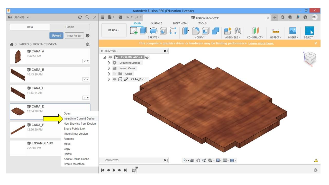This screenshot has height=185, width=329.
Task: Open the CONSTRUCT dropdown menu
Action: point(255,38)
